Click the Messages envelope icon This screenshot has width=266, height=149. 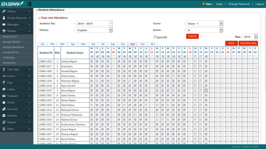pyautogui.click(x=4, y=25)
